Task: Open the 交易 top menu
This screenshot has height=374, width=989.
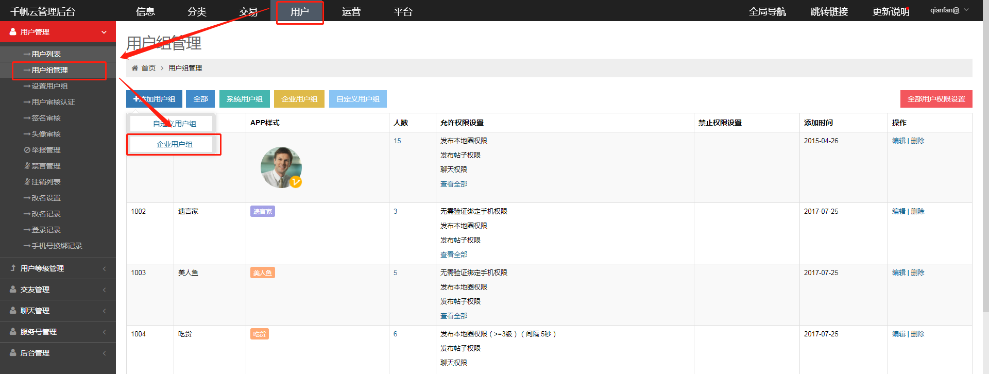Action: click(248, 11)
